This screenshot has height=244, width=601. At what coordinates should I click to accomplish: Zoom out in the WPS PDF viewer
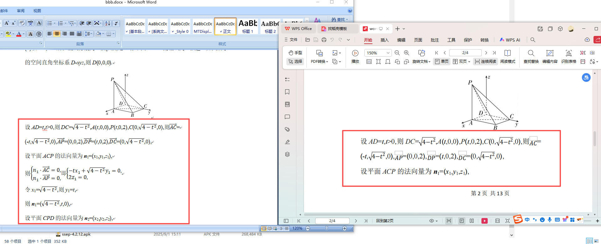tap(397, 53)
